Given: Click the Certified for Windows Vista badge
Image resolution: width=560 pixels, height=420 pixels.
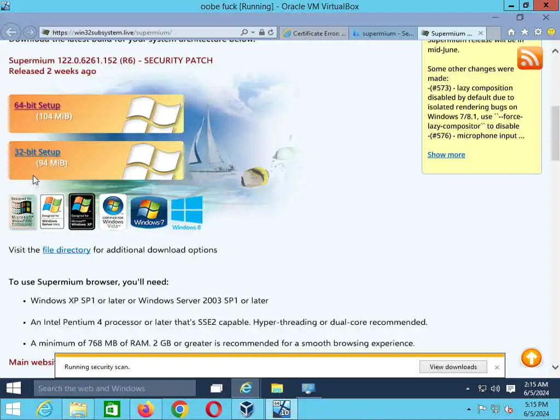Looking at the screenshot, I should [113, 212].
